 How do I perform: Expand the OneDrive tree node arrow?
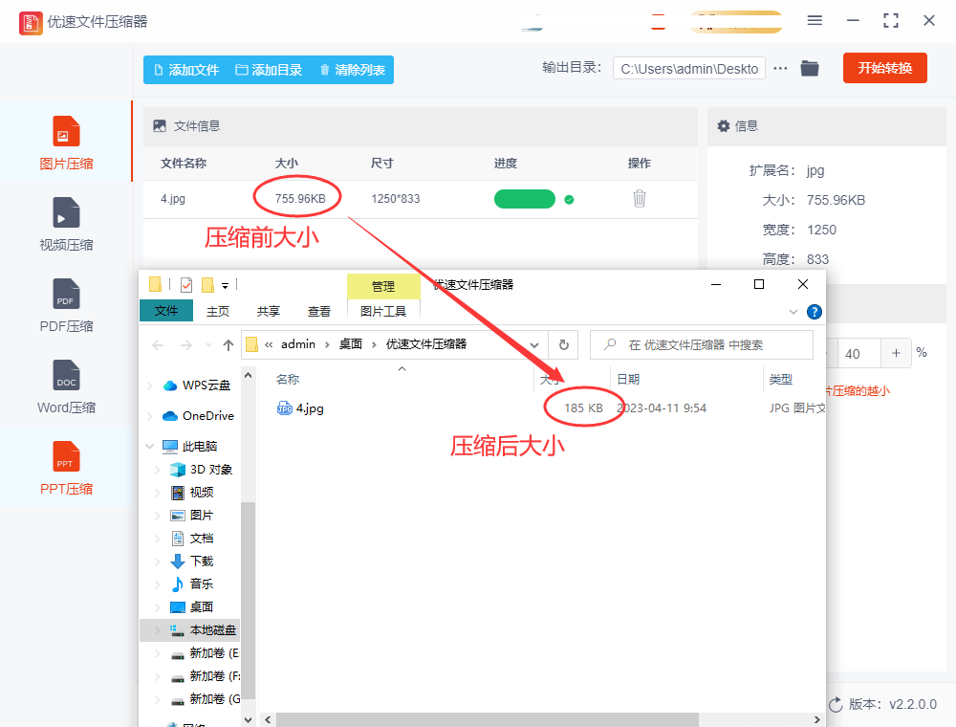[x=150, y=416]
